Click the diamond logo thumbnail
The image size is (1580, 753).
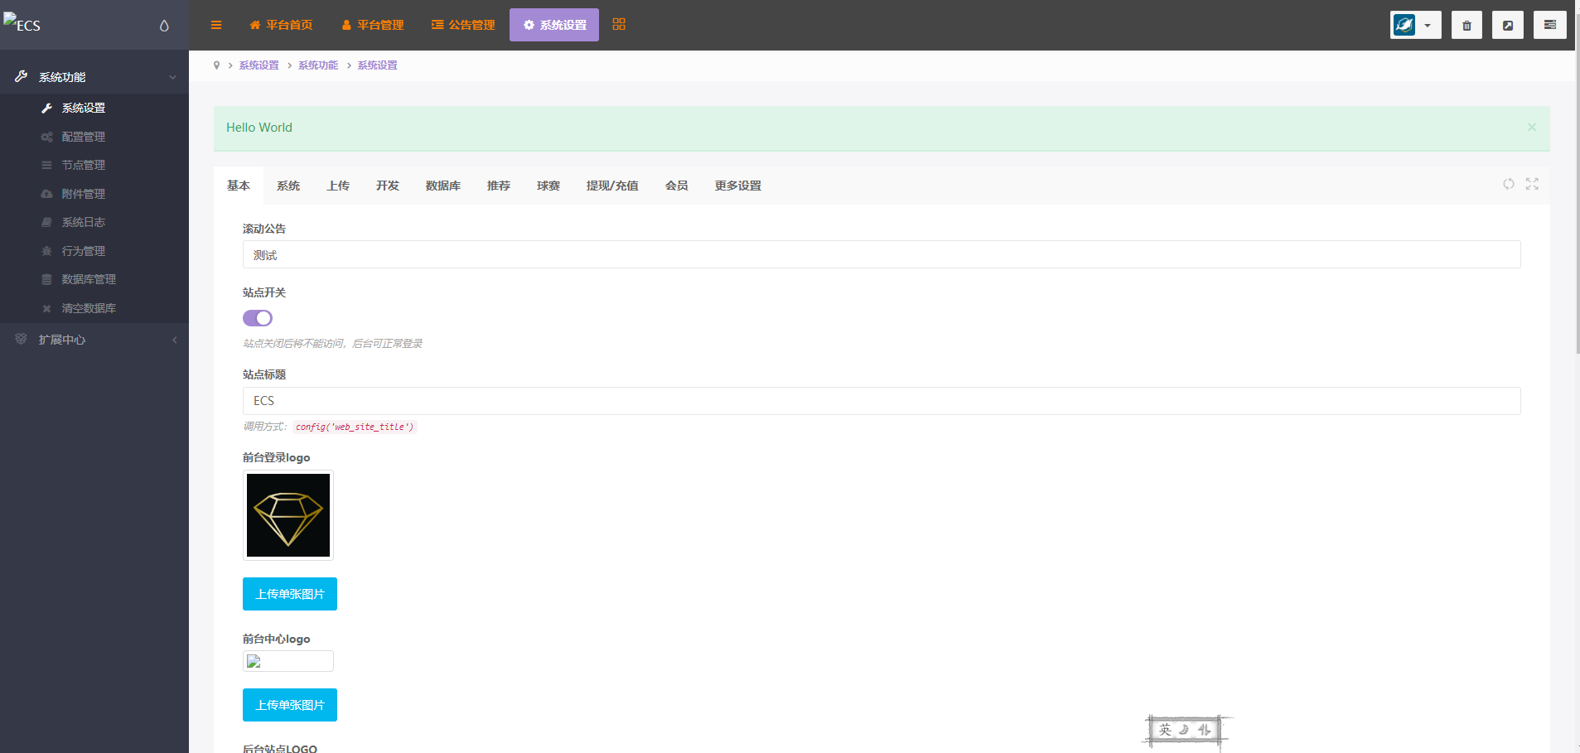(288, 515)
